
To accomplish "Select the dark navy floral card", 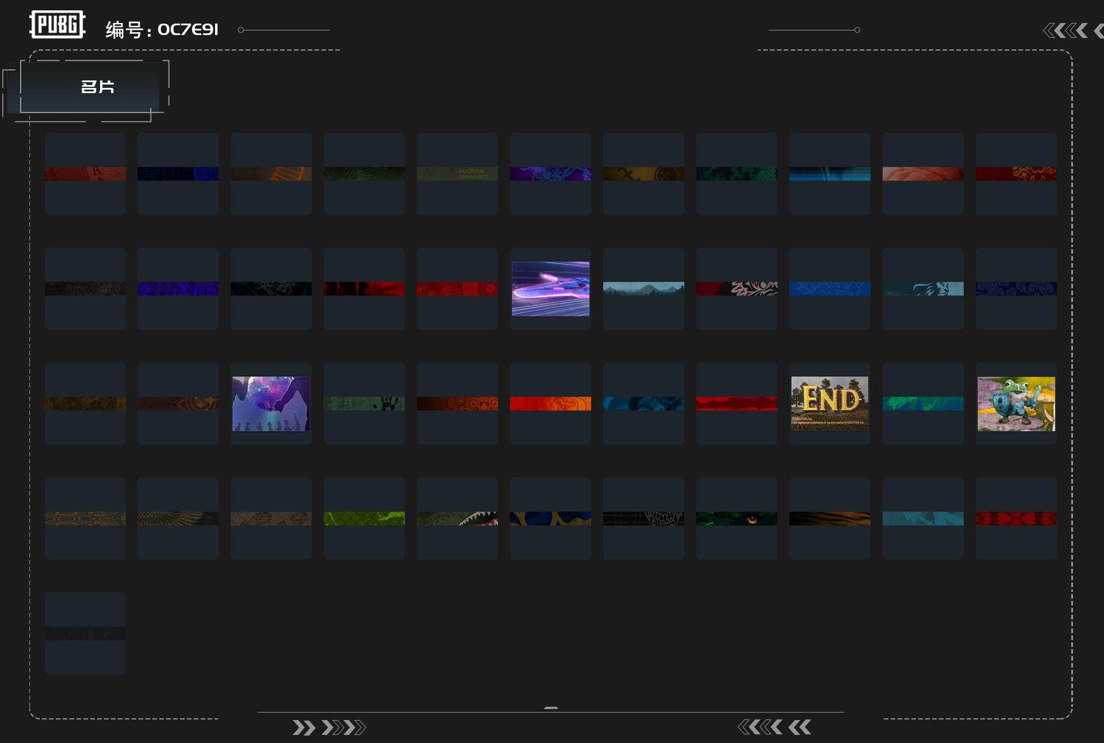I will 1016,288.
